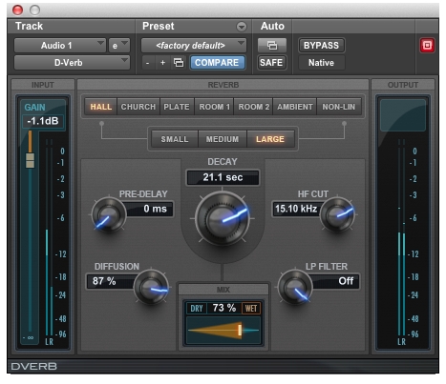Click the dry/wet mix slider handle
This screenshot has width=446, height=384.
click(240, 330)
